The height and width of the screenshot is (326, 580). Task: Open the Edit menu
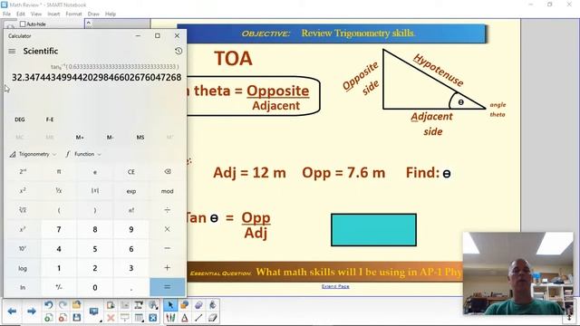[21, 14]
